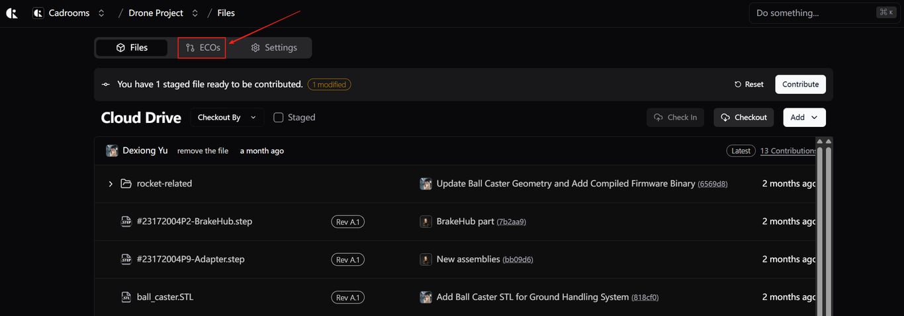904x316 pixels.
Task: Click Dexiong Yu's avatar in header row
Action: 112,151
